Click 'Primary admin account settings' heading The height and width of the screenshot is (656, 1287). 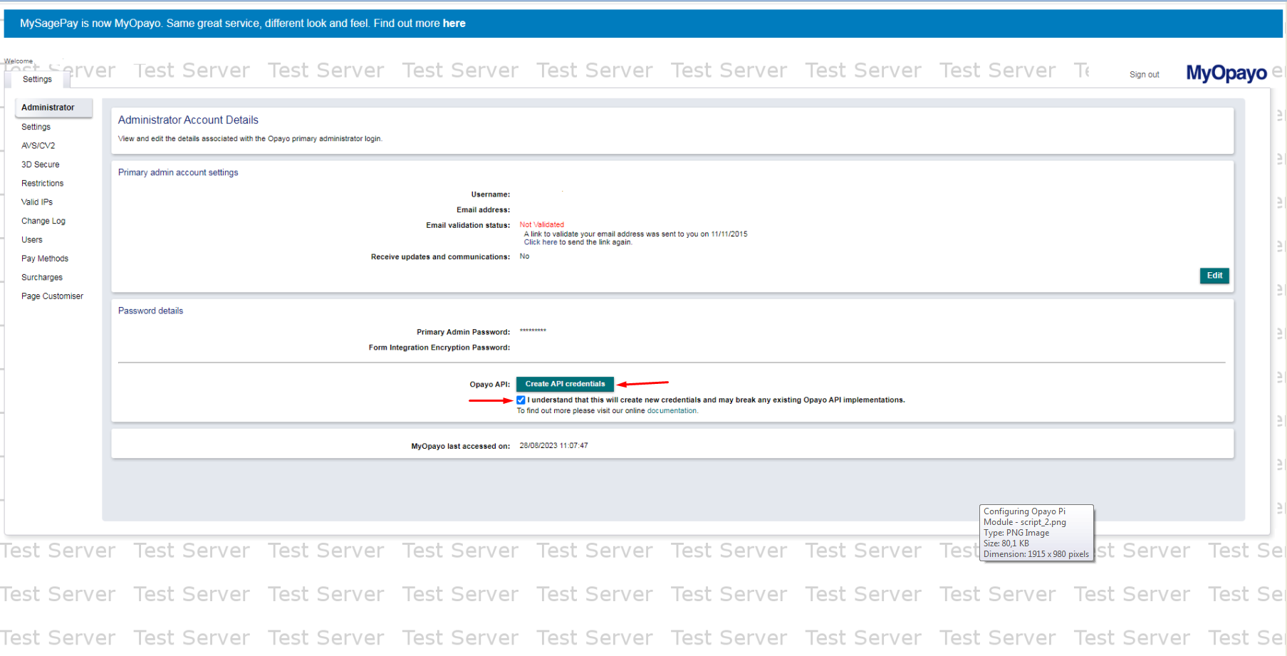point(178,172)
